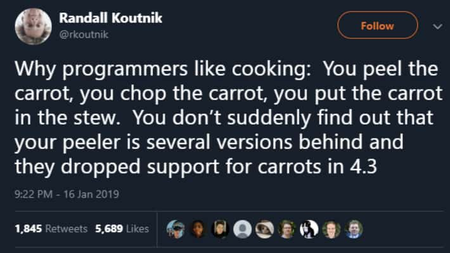Open the black-and-white seventh liker avatar

click(x=309, y=228)
